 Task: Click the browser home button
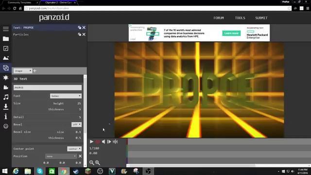point(20,8)
